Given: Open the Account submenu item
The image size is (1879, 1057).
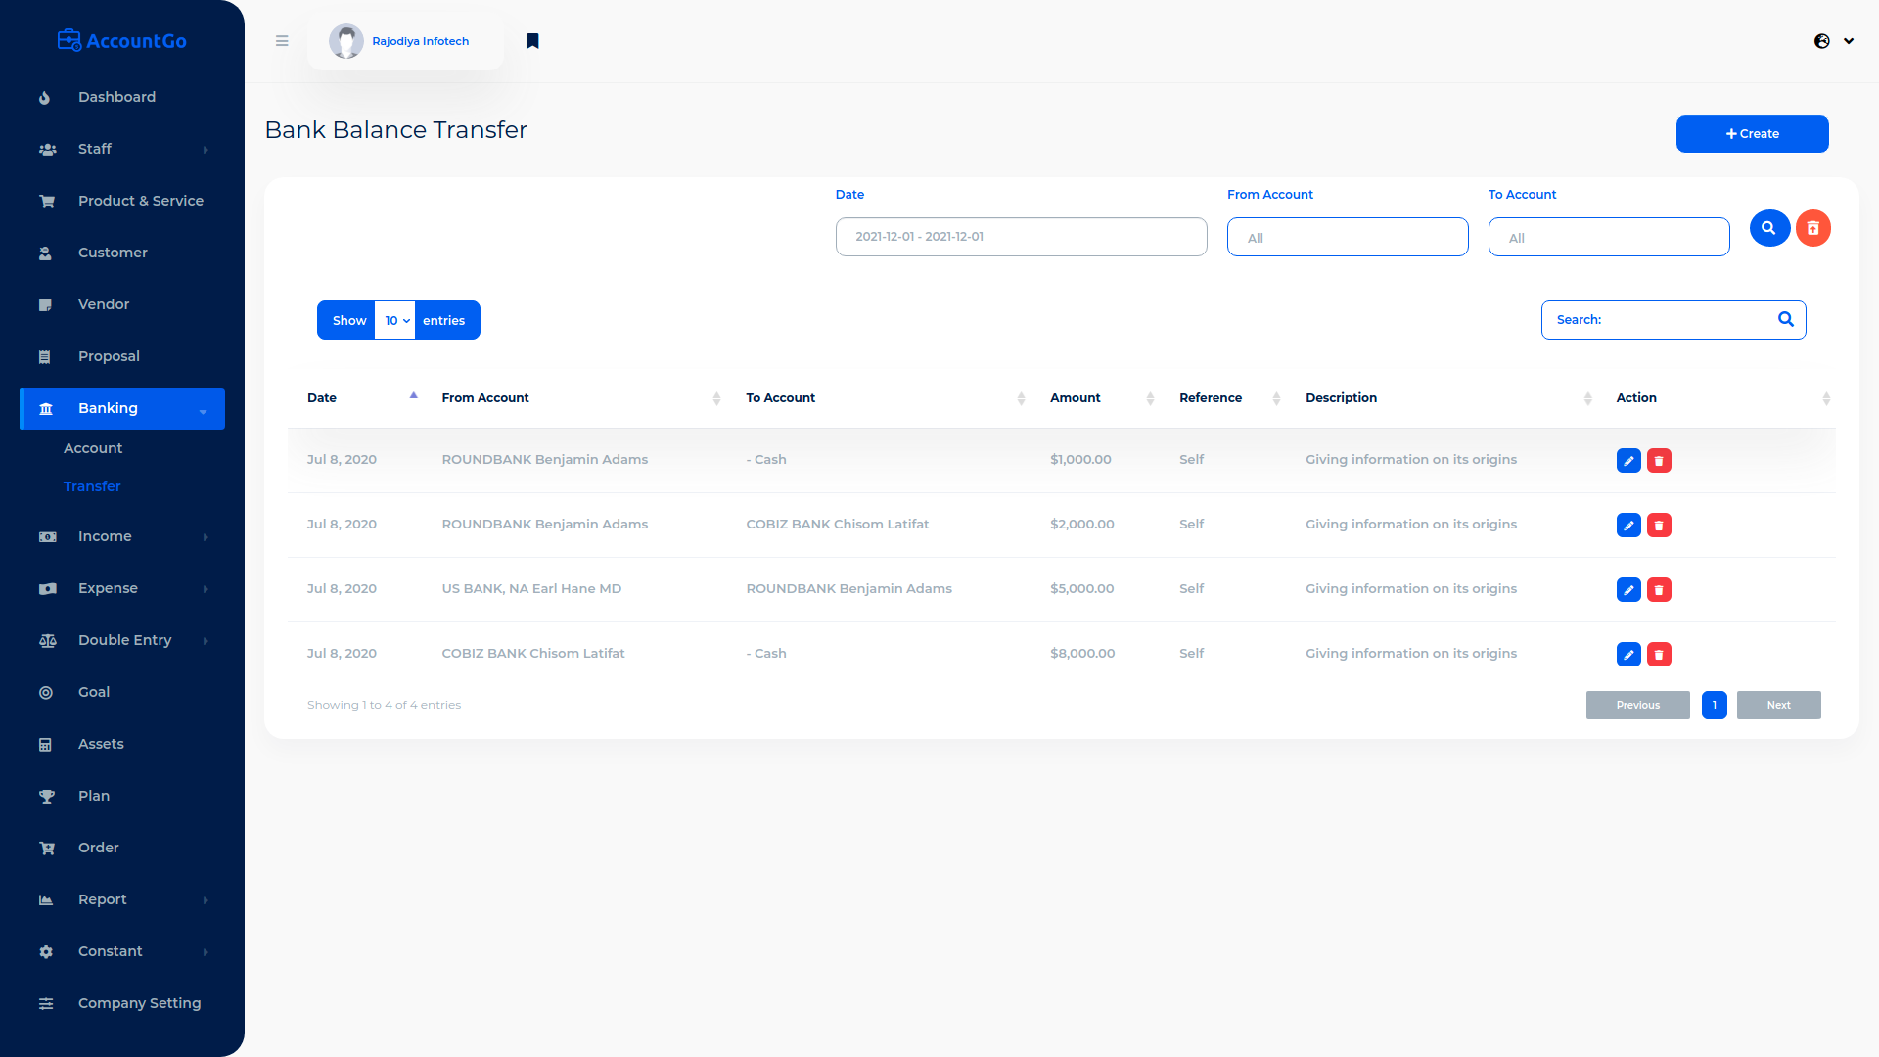Looking at the screenshot, I should (x=93, y=448).
